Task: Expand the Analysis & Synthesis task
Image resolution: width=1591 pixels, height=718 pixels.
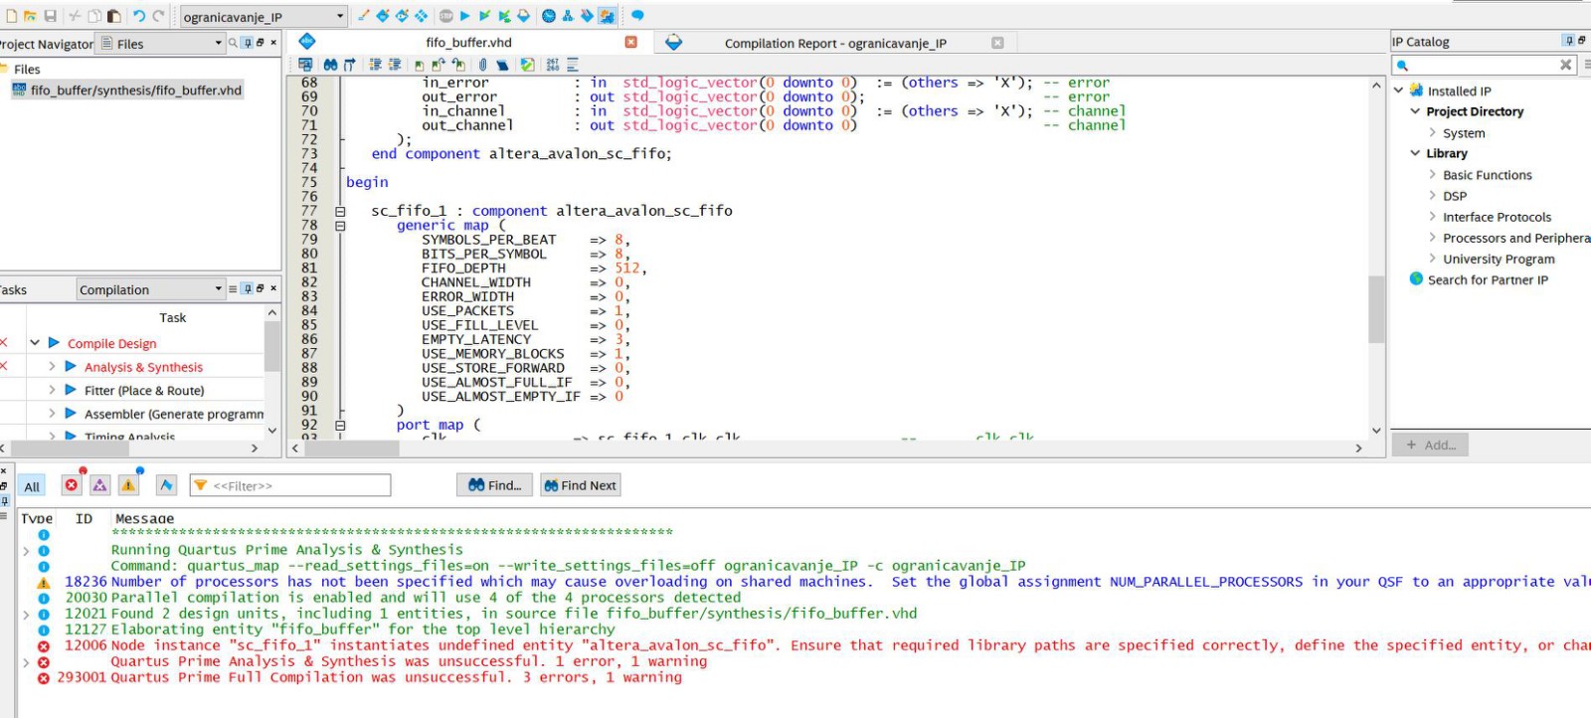Action: click(52, 367)
